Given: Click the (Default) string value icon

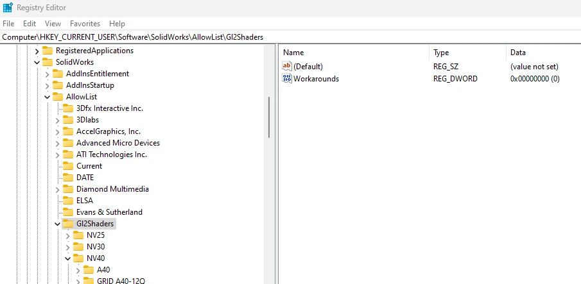Looking at the screenshot, I should coord(287,67).
